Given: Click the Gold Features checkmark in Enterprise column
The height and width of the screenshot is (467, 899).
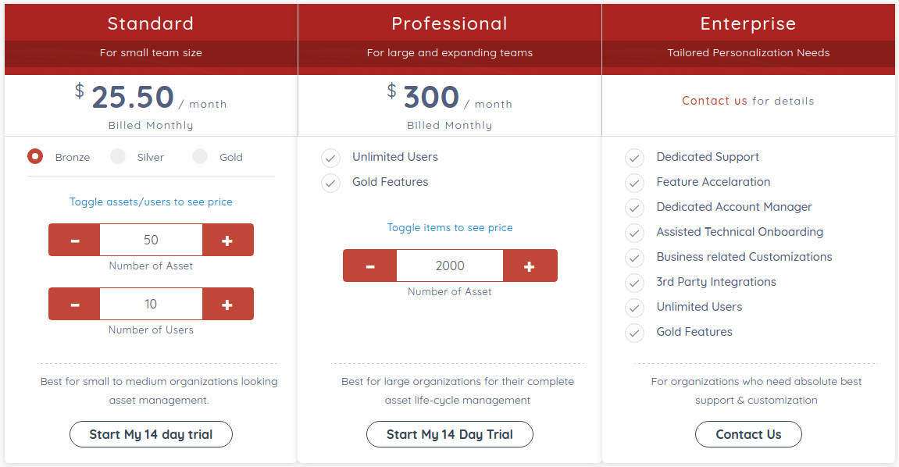Looking at the screenshot, I should pos(634,333).
